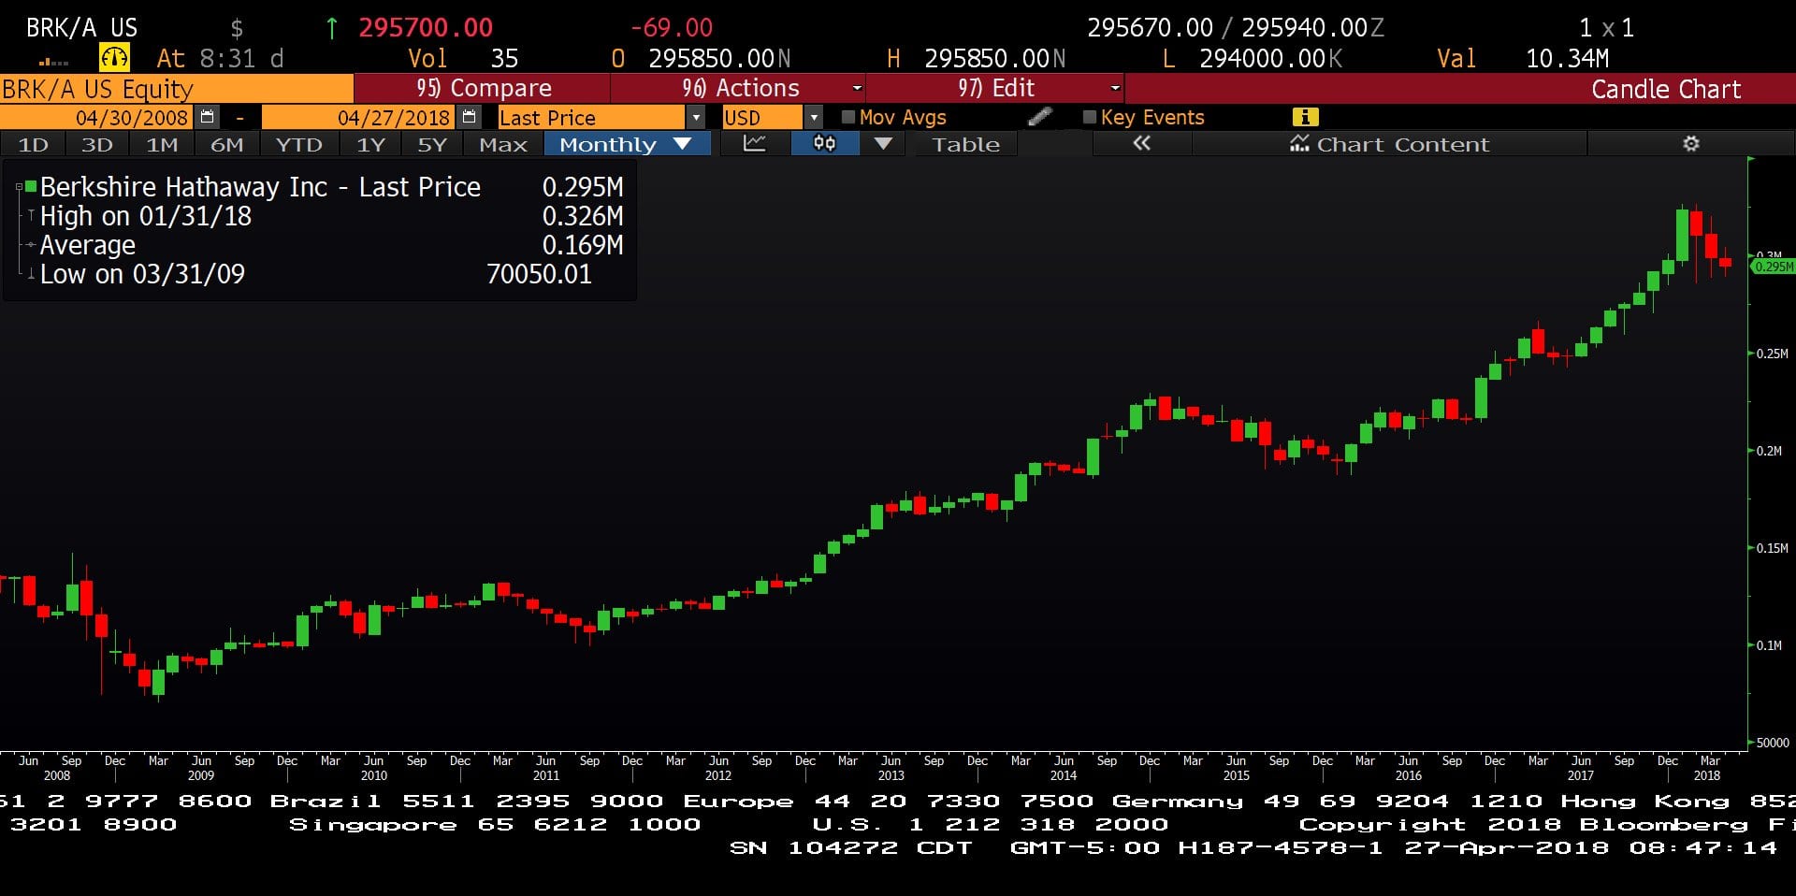Select the candlestick chart type icon
The height and width of the screenshot is (896, 1796).
click(x=824, y=144)
